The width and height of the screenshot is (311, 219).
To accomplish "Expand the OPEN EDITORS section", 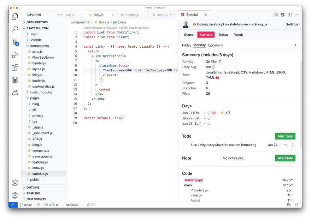I will click(x=44, y=22).
